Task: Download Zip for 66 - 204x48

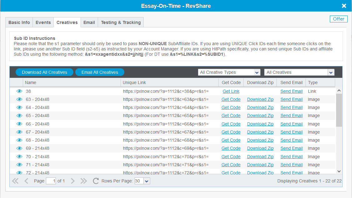Action: (260, 124)
